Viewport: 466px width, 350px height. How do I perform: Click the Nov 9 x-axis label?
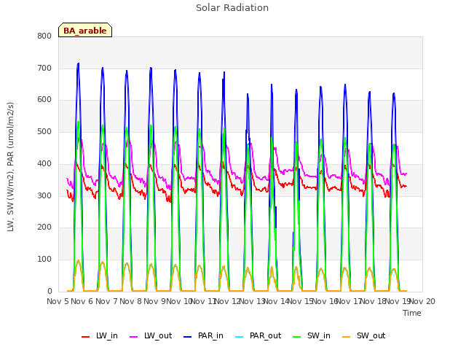point(155,301)
